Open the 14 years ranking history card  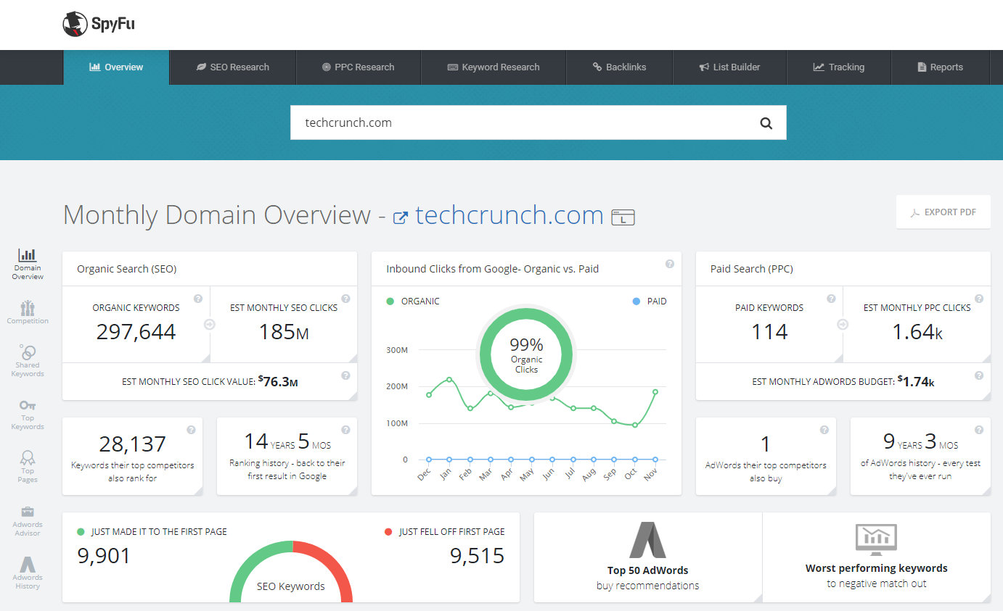pos(287,456)
